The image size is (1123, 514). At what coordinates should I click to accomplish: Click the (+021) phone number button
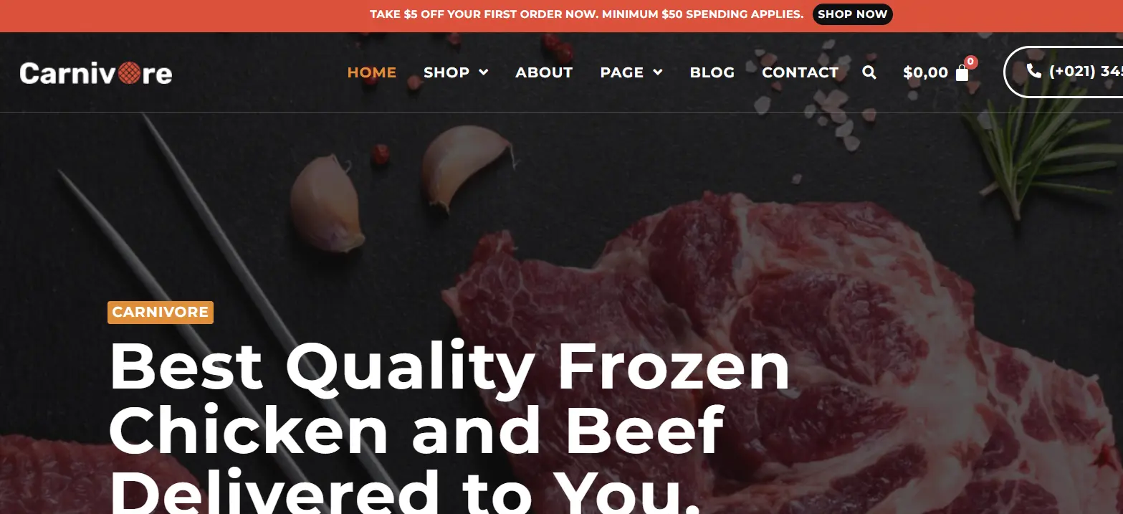(1064, 72)
